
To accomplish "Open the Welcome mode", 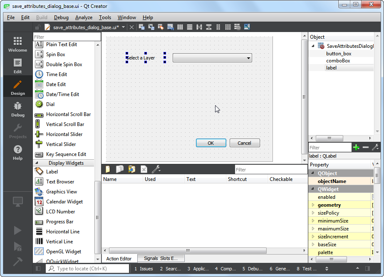I will point(17,45).
